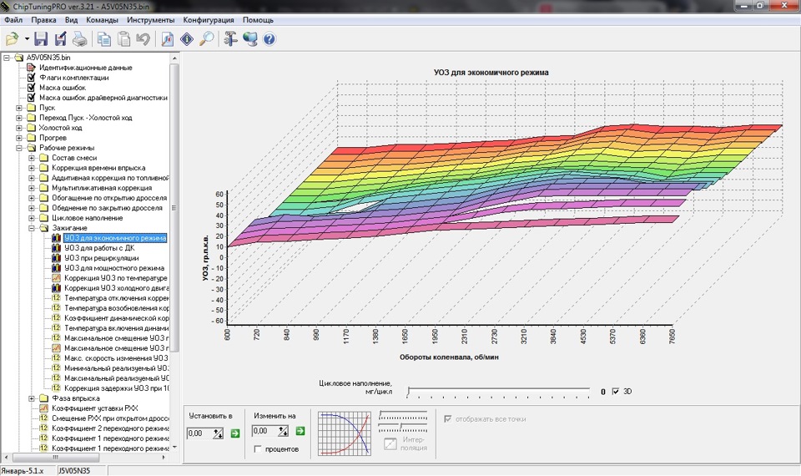The width and height of the screenshot is (801, 476).
Task: Toggle the 3D checkbox
Action: click(x=616, y=391)
